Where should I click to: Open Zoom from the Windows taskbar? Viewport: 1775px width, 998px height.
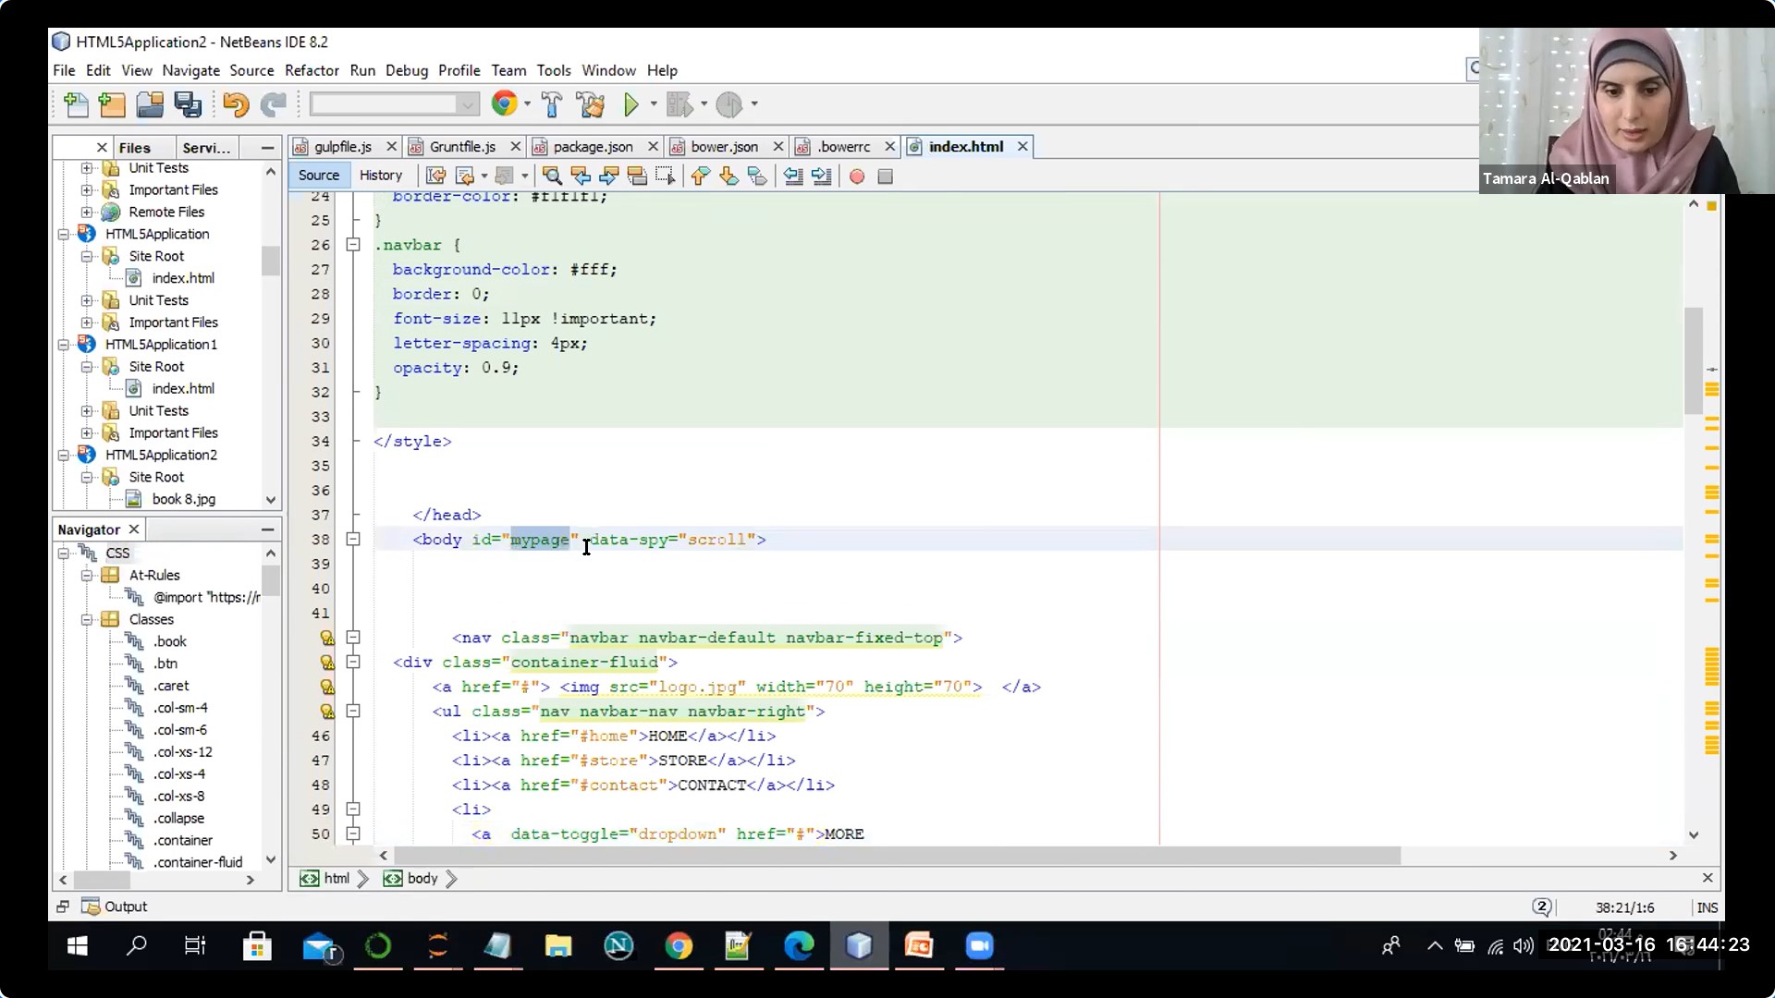tap(979, 945)
